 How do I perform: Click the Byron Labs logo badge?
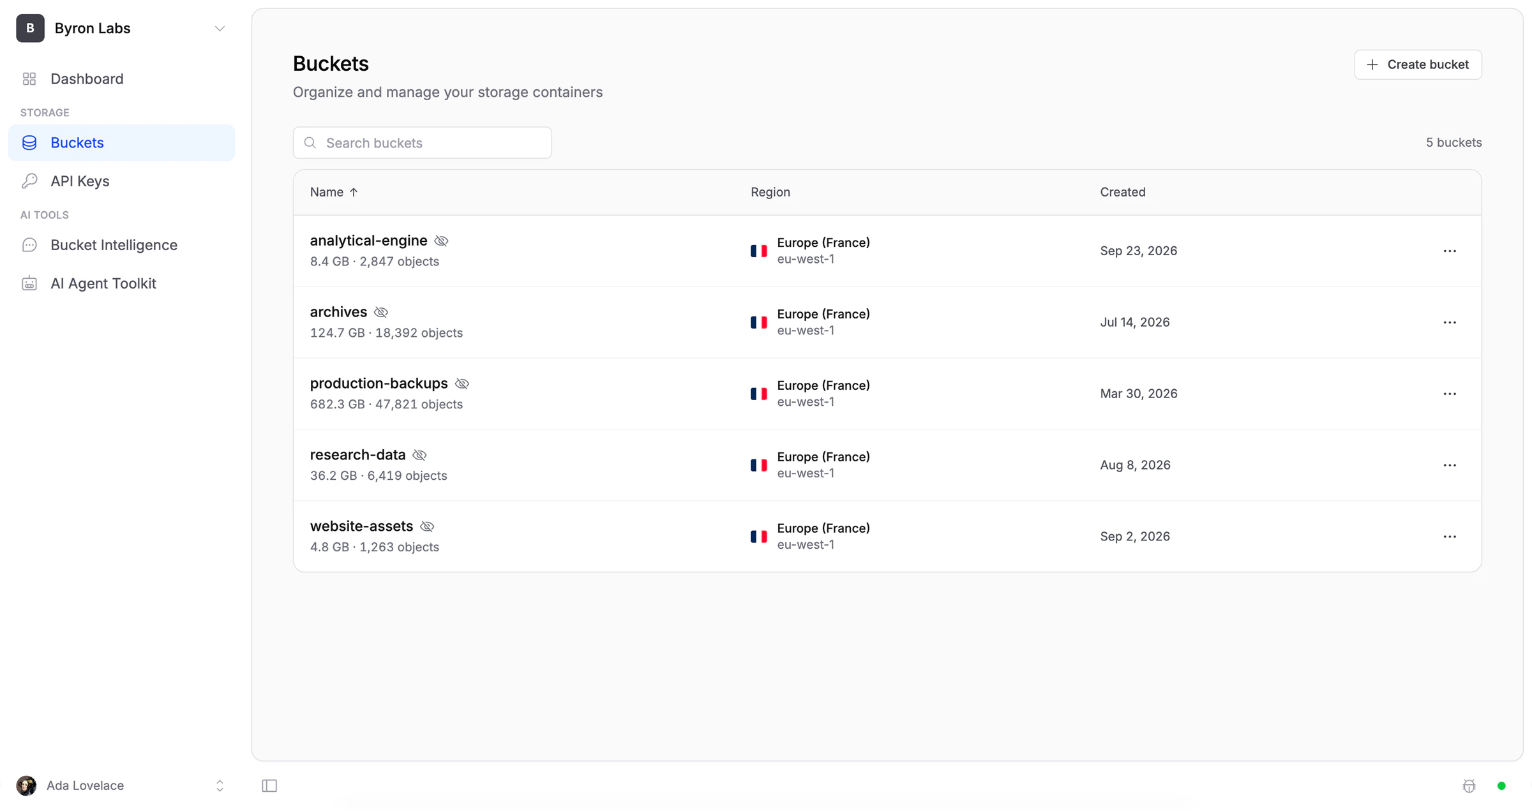[x=30, y=28]
